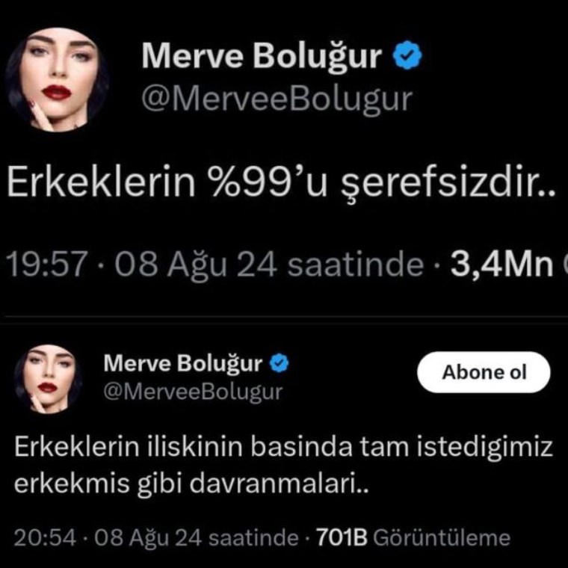Open the Merve Boluğur display name in the lower tweet
Screen dimensions: 568x568
(x=183, y=363)
